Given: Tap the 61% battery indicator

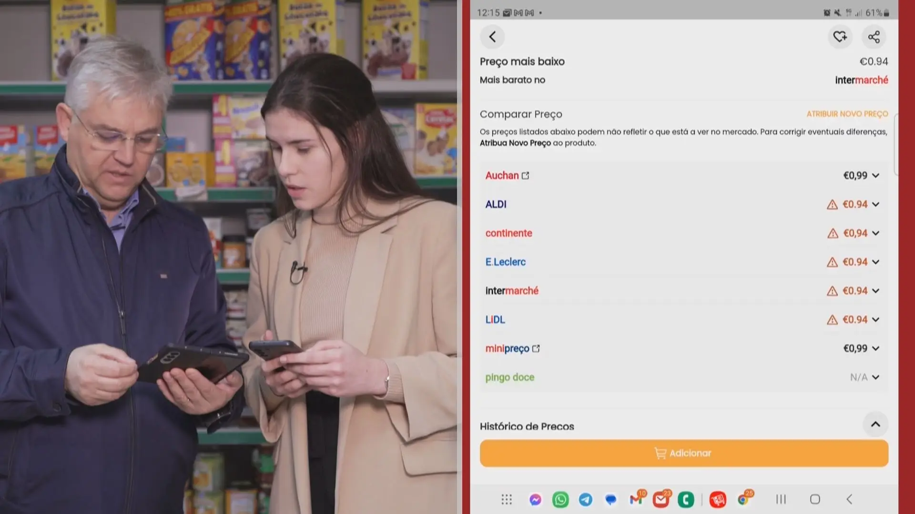Looking at the screenshot, I should tap(877, 13).
